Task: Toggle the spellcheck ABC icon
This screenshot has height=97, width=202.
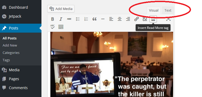Action: tap(52, 27)
